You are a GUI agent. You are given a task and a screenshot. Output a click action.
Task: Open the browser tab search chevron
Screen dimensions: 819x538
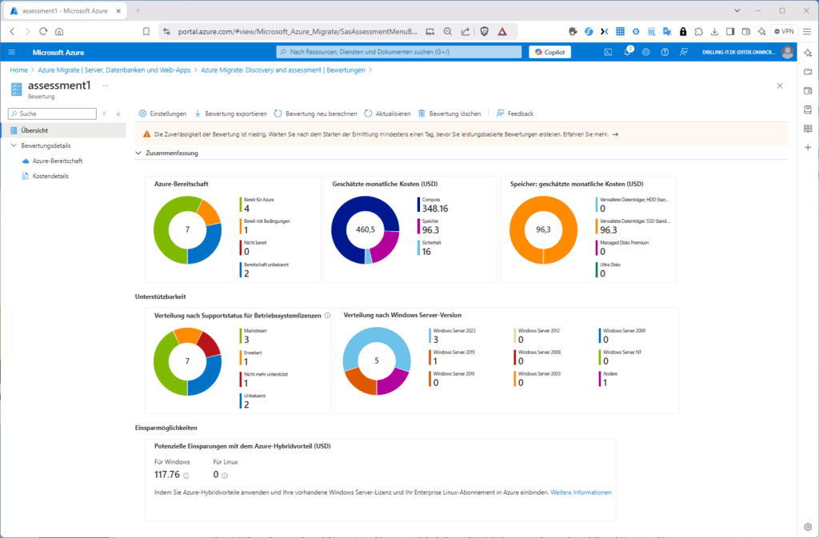point(737,10)
